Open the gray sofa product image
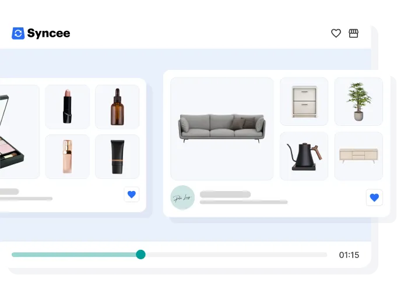Image resolution: width=397 pixels, height=293 pixels. [222, 129]
